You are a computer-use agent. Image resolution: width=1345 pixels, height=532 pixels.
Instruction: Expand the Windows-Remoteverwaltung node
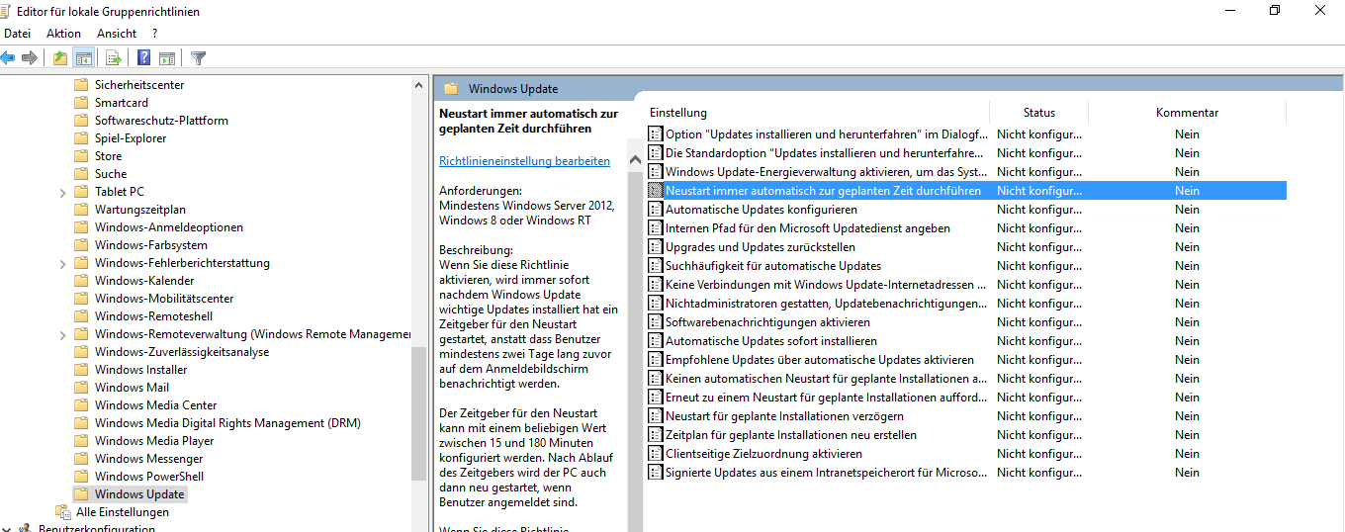point(63,334)
